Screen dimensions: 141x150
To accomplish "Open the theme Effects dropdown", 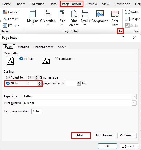I will (x=11, y=26).
